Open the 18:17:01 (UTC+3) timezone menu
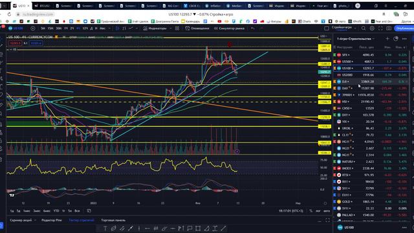This screenshot has width=414, height=233. (291, 211)
